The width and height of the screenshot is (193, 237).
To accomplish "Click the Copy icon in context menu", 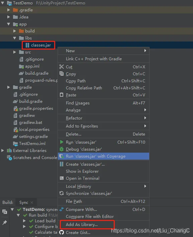I will [62, 74].
